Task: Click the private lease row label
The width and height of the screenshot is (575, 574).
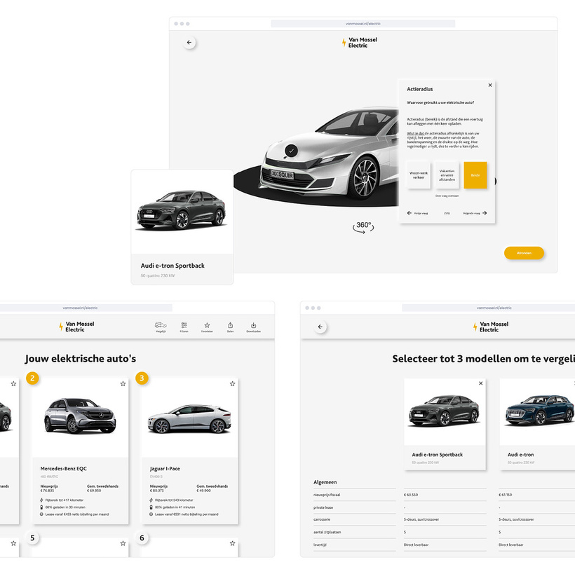Action: click(323, 507)
